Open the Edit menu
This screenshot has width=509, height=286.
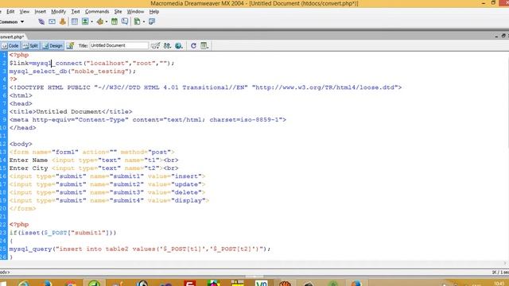tap(10, 12)
